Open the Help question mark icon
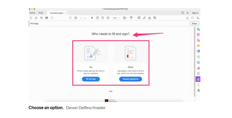Viewport: 232px width, 118px height. click(x=183, y=13)
